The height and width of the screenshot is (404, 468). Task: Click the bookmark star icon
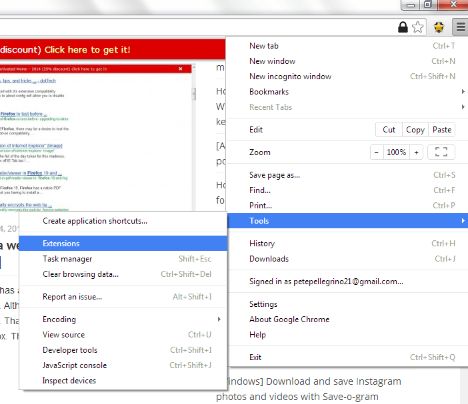(418, 27)
